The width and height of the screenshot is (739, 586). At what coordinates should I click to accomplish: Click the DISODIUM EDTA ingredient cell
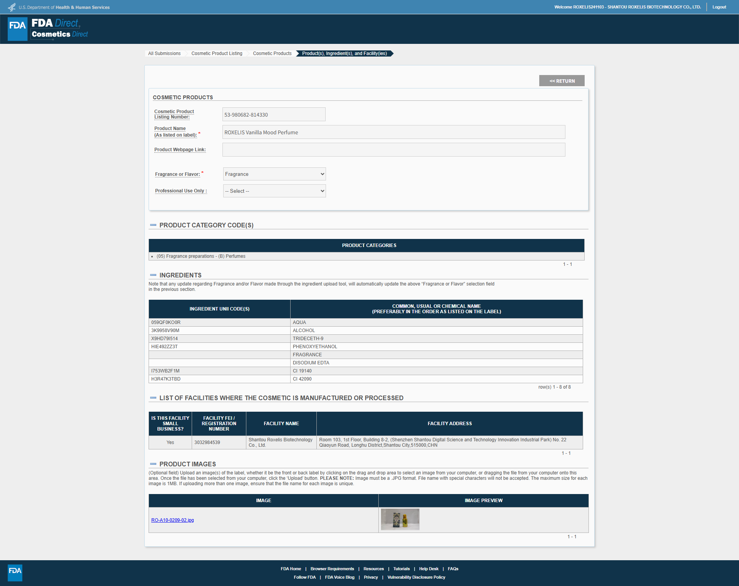[436, 363]
